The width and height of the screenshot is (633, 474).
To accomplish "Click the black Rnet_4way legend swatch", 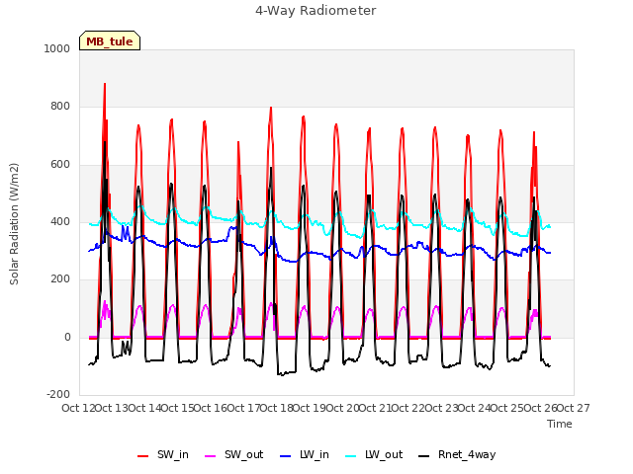I will point(424,456).
